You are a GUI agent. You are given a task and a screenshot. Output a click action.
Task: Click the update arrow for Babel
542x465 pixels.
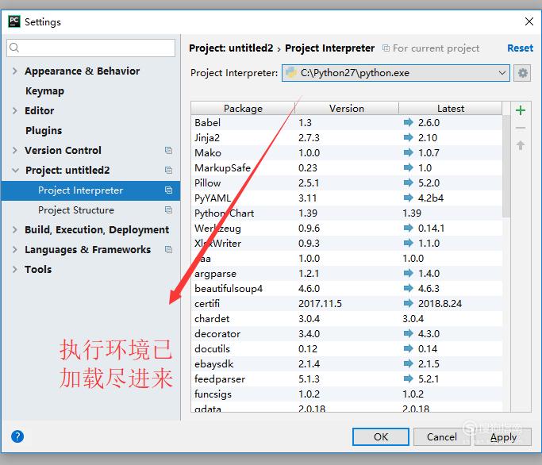(x=408, y=122)
